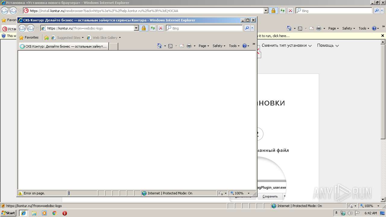Open Windows Explorer folder on taskbar
386x217 pixels.
point(34,213)
